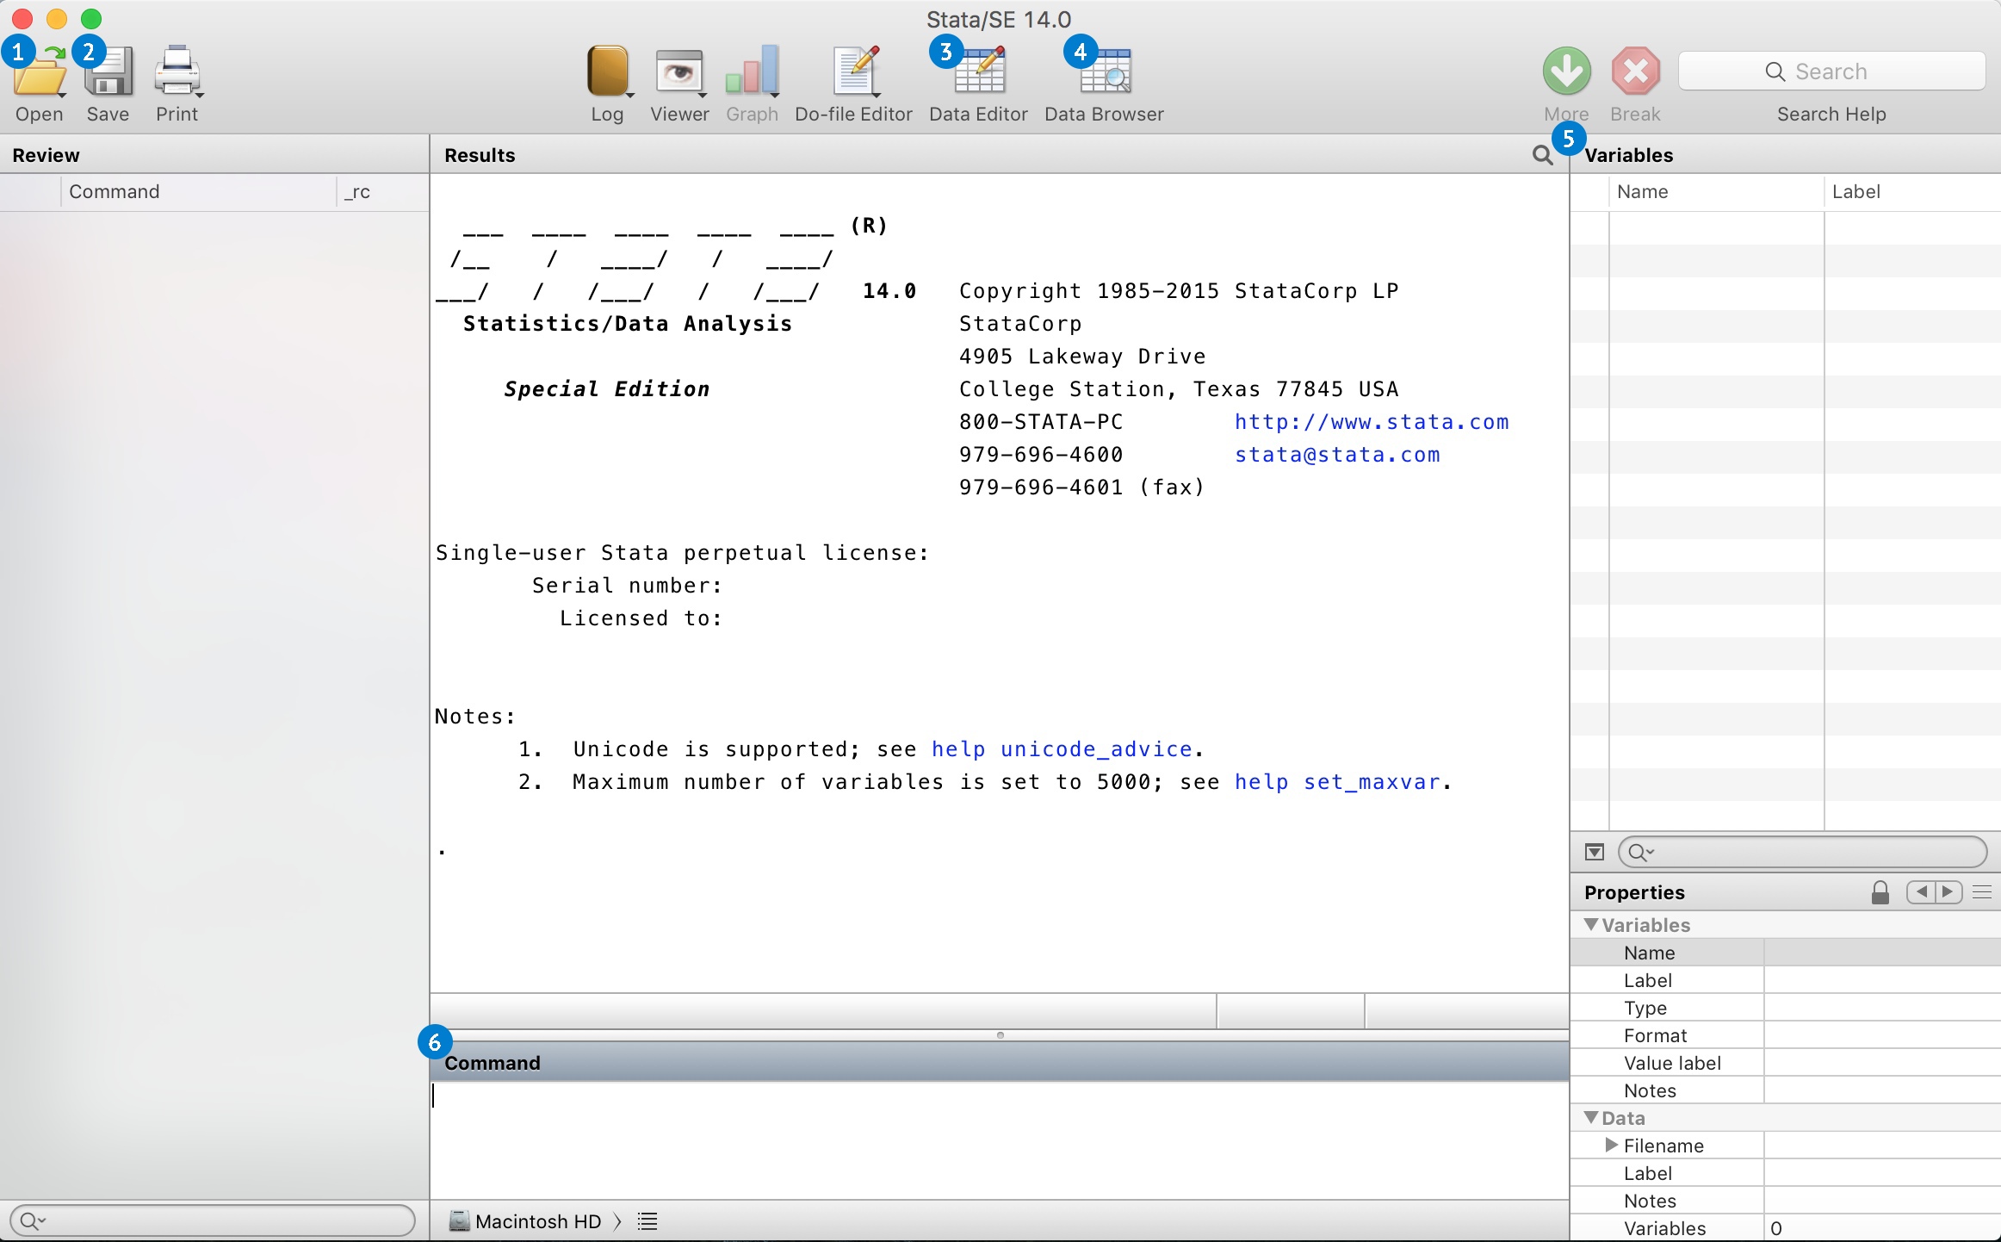The height and width of the screenshot is (1242, 2001).
Task: Open the Properties panel options menu icon
Action: (x=1981, y=892)
